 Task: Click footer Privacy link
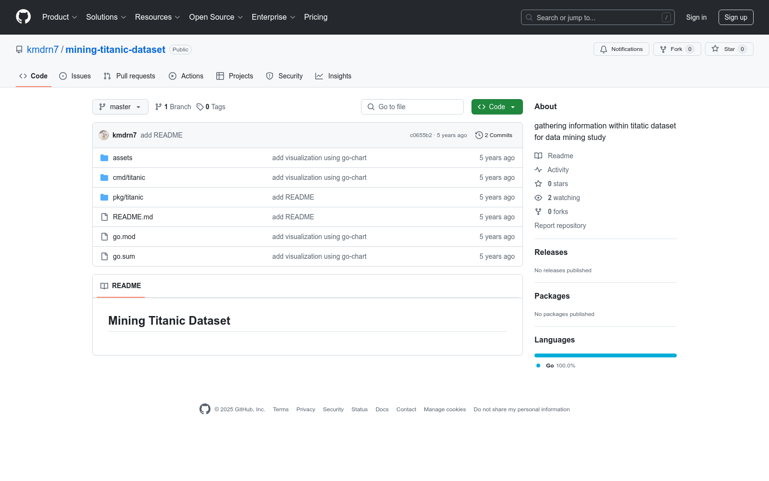point(306,409)
